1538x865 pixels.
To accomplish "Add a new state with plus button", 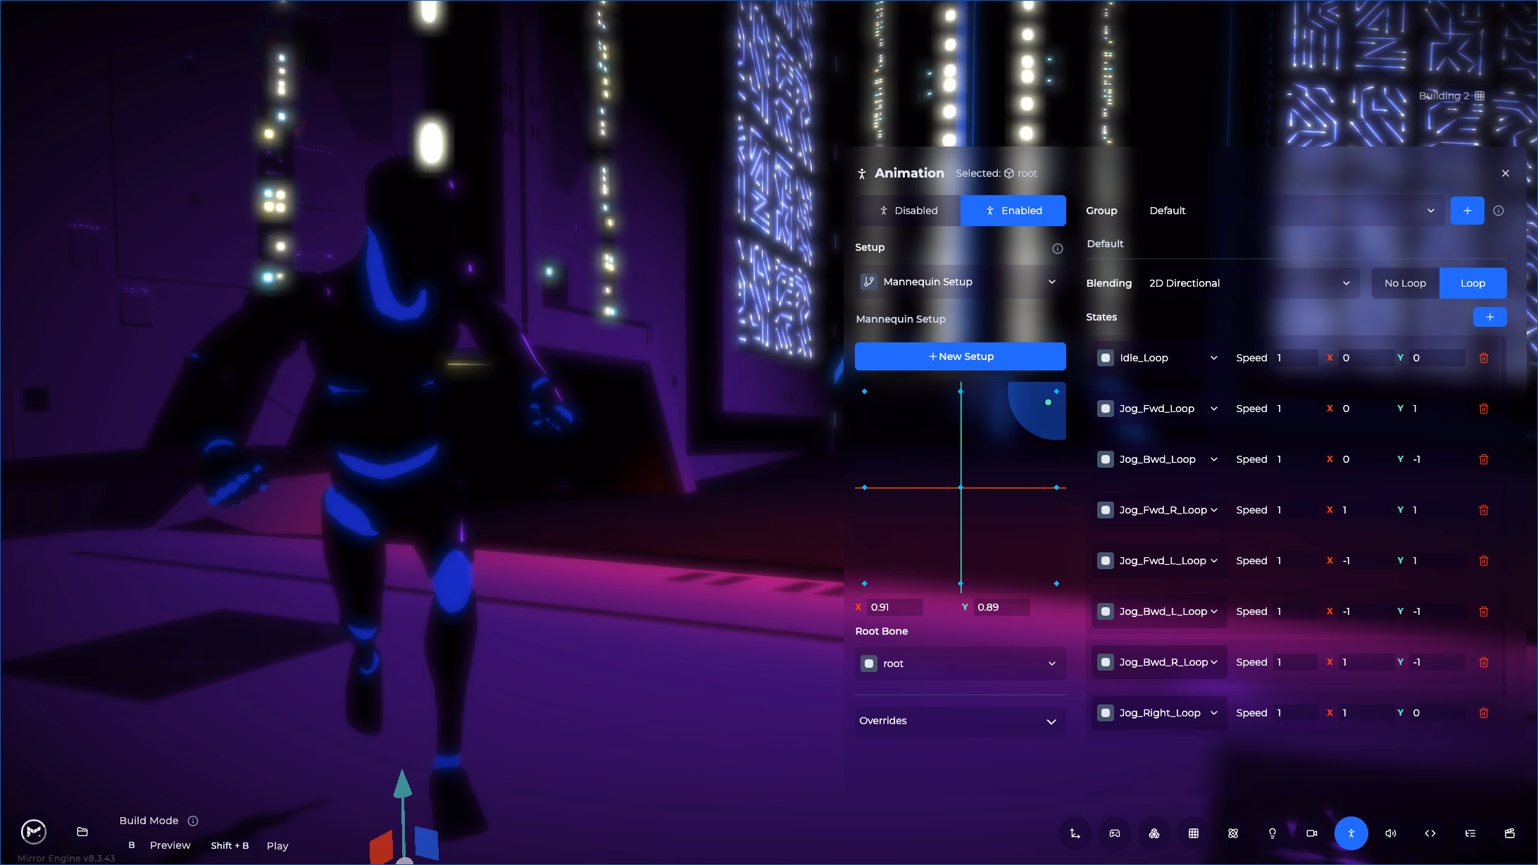I will pos(1489,317).
